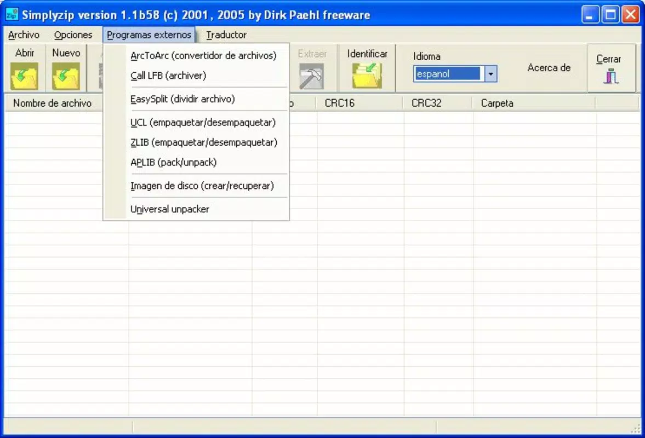Click the Simplyzip app icon in title bar

pos(12,14)
